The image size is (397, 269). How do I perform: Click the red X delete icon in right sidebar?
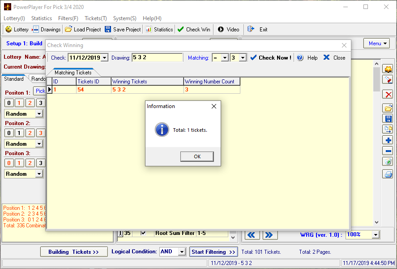388,95
